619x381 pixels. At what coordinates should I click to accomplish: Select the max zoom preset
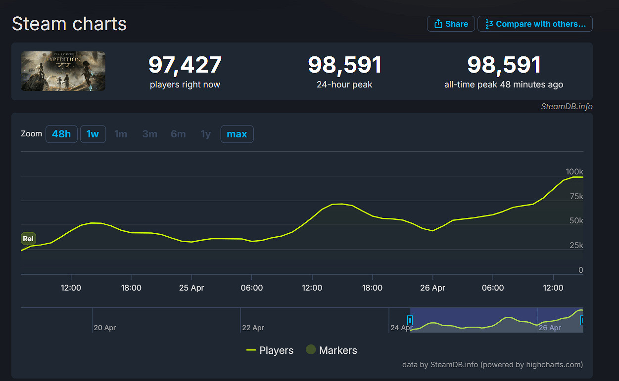(237, 133)
